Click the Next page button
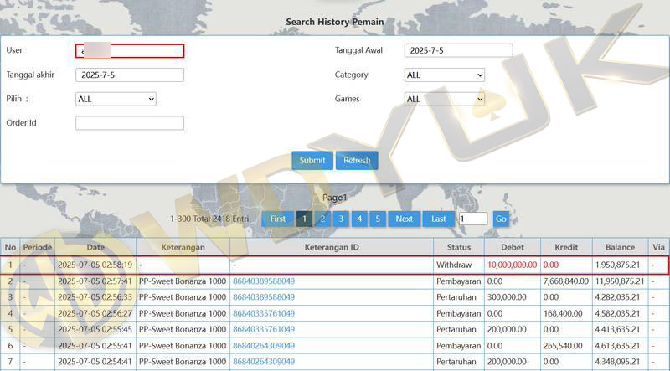 tap(405, 219)
